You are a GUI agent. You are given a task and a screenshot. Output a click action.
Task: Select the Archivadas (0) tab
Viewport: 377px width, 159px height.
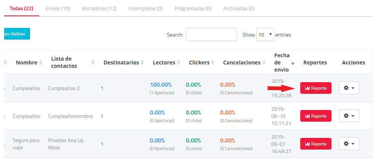tap(239, 8)
